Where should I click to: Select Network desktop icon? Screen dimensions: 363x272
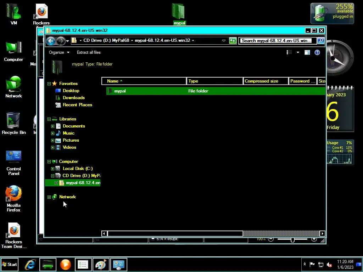point(13,87)
